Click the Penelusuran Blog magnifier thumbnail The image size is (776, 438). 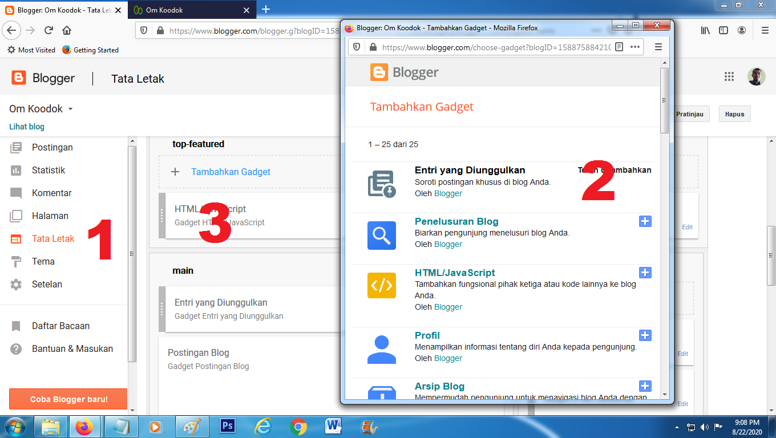click(x=382, y=235)
